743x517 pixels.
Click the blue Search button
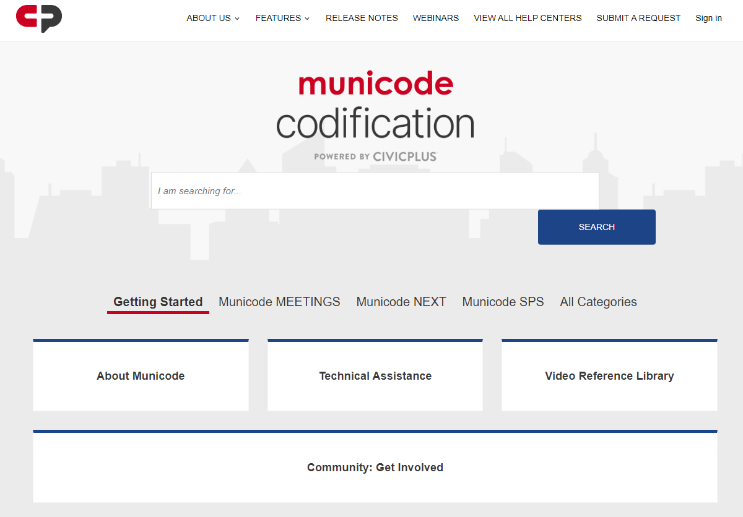(597, 227)
